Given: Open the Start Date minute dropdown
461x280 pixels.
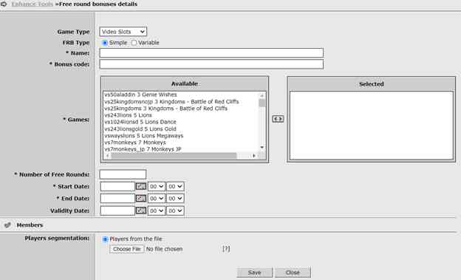Looking at the screenshot, I should [x=175, y=186].
